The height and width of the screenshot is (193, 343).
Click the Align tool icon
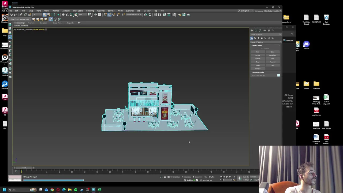pos(150,14)
